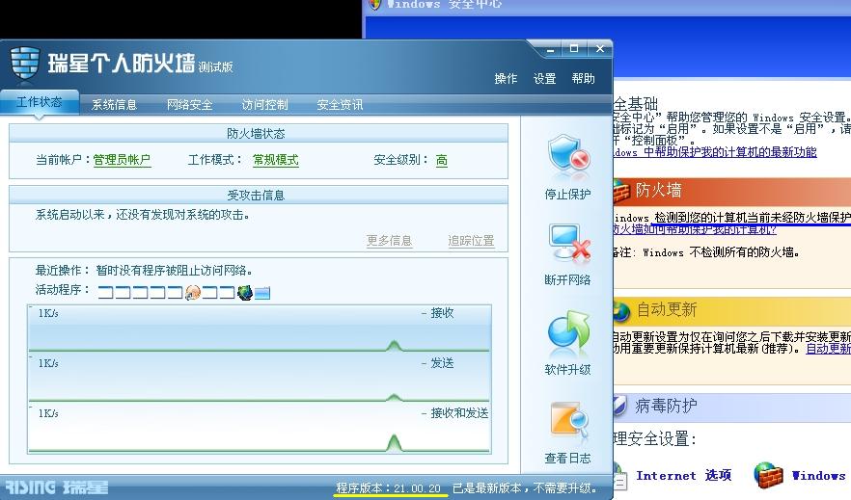
Task: Switch to the 工作状态 tab
Action: (x=39, y=102)
